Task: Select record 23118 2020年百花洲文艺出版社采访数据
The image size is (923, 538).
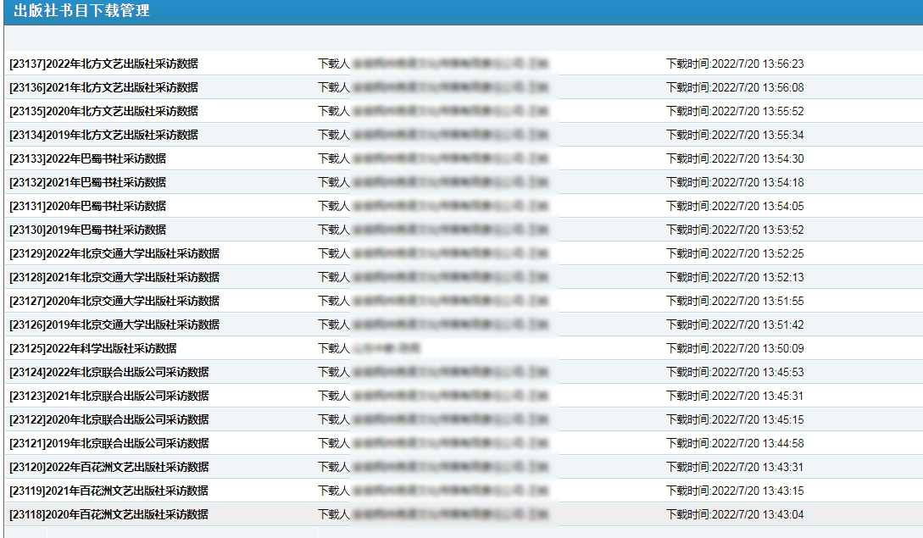Action: click(108, 514)
